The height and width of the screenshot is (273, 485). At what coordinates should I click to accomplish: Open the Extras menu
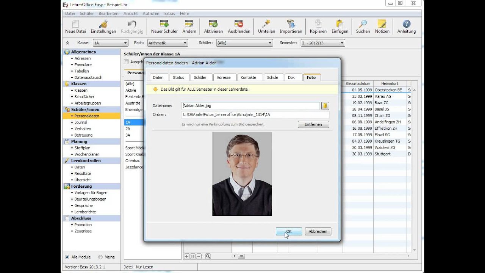pyautogui.click(x=170, y=13)
